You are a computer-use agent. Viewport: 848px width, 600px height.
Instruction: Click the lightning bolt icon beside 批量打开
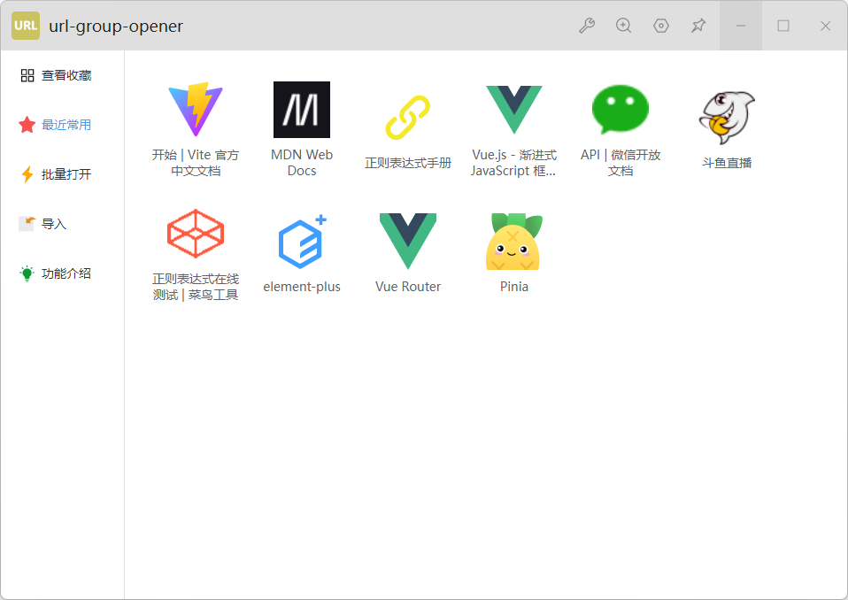27,174
